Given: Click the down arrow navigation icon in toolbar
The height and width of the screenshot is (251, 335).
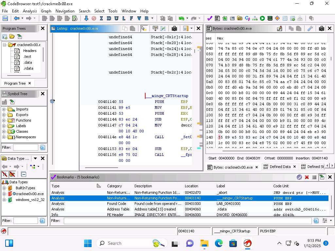Looking at the screenshot, I should pyautogui.click(x=86, y=19).
